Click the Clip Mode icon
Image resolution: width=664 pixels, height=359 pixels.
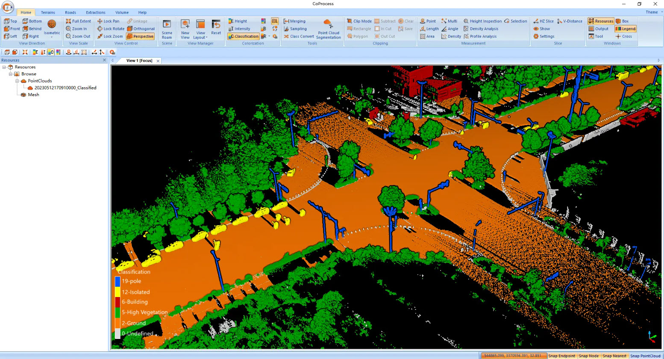pos(350,21)
